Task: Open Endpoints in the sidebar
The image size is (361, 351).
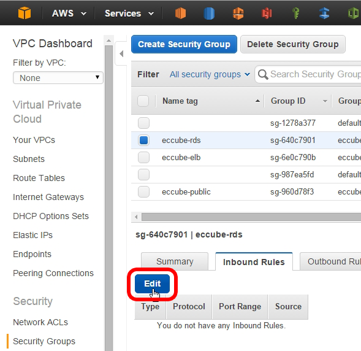Action: click(32, 254)
